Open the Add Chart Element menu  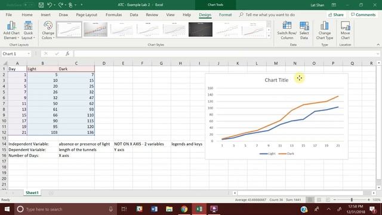11,30
